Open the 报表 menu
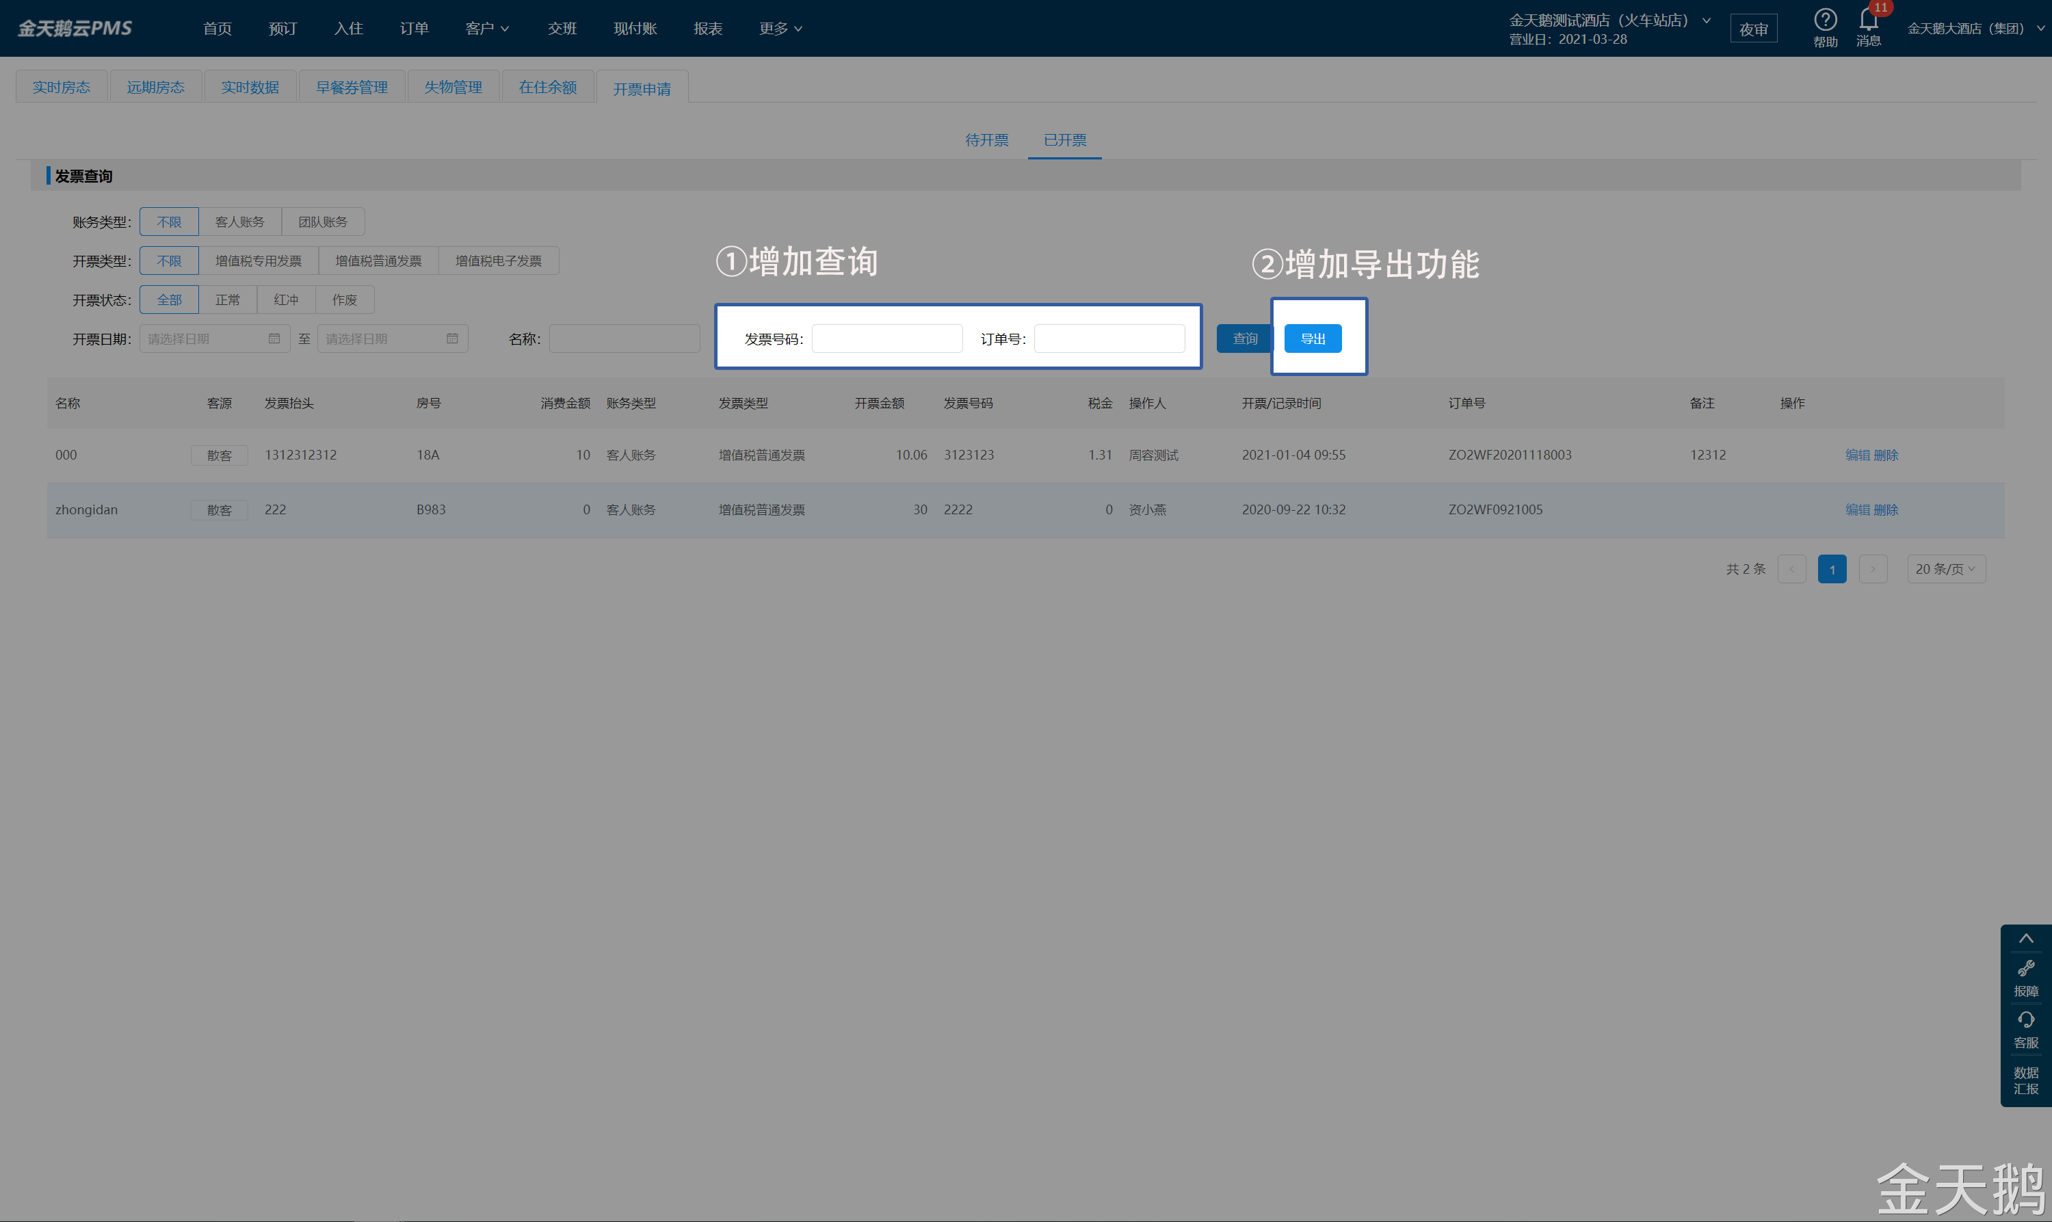 tap(708, 28)
